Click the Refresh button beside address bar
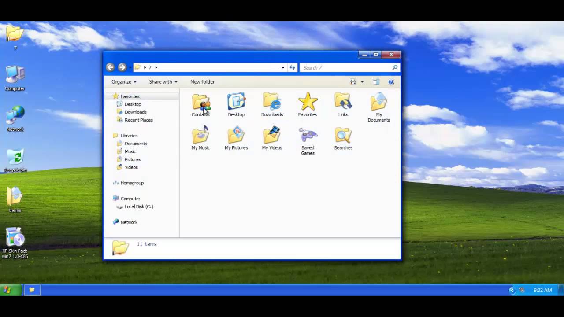Image resolution: width=564 pixels, height=317 pixels. tap(292, 67)
